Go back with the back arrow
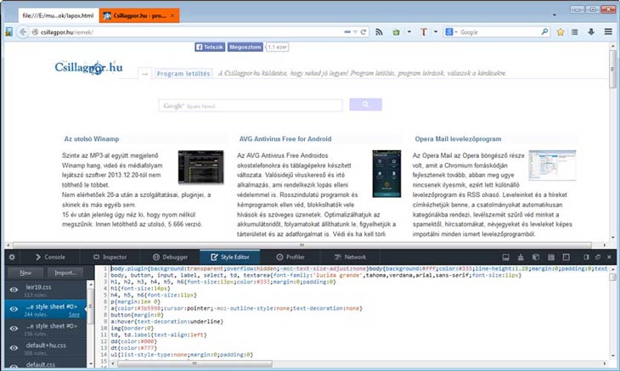Image resolution: width=620 pixels, height=371 pixels. tap(23, 32)
